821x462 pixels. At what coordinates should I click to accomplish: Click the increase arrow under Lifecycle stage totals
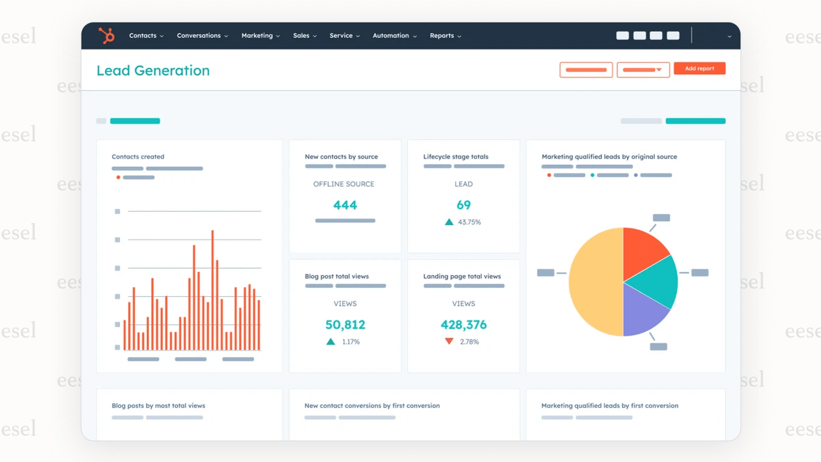point(448,221)
